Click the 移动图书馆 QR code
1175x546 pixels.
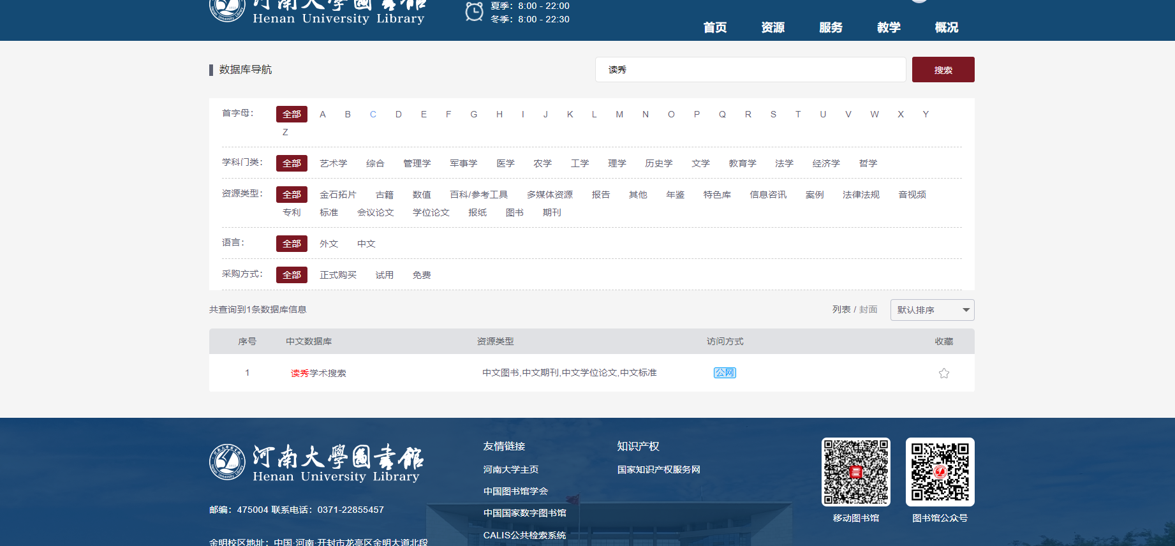tap(855, 472)
